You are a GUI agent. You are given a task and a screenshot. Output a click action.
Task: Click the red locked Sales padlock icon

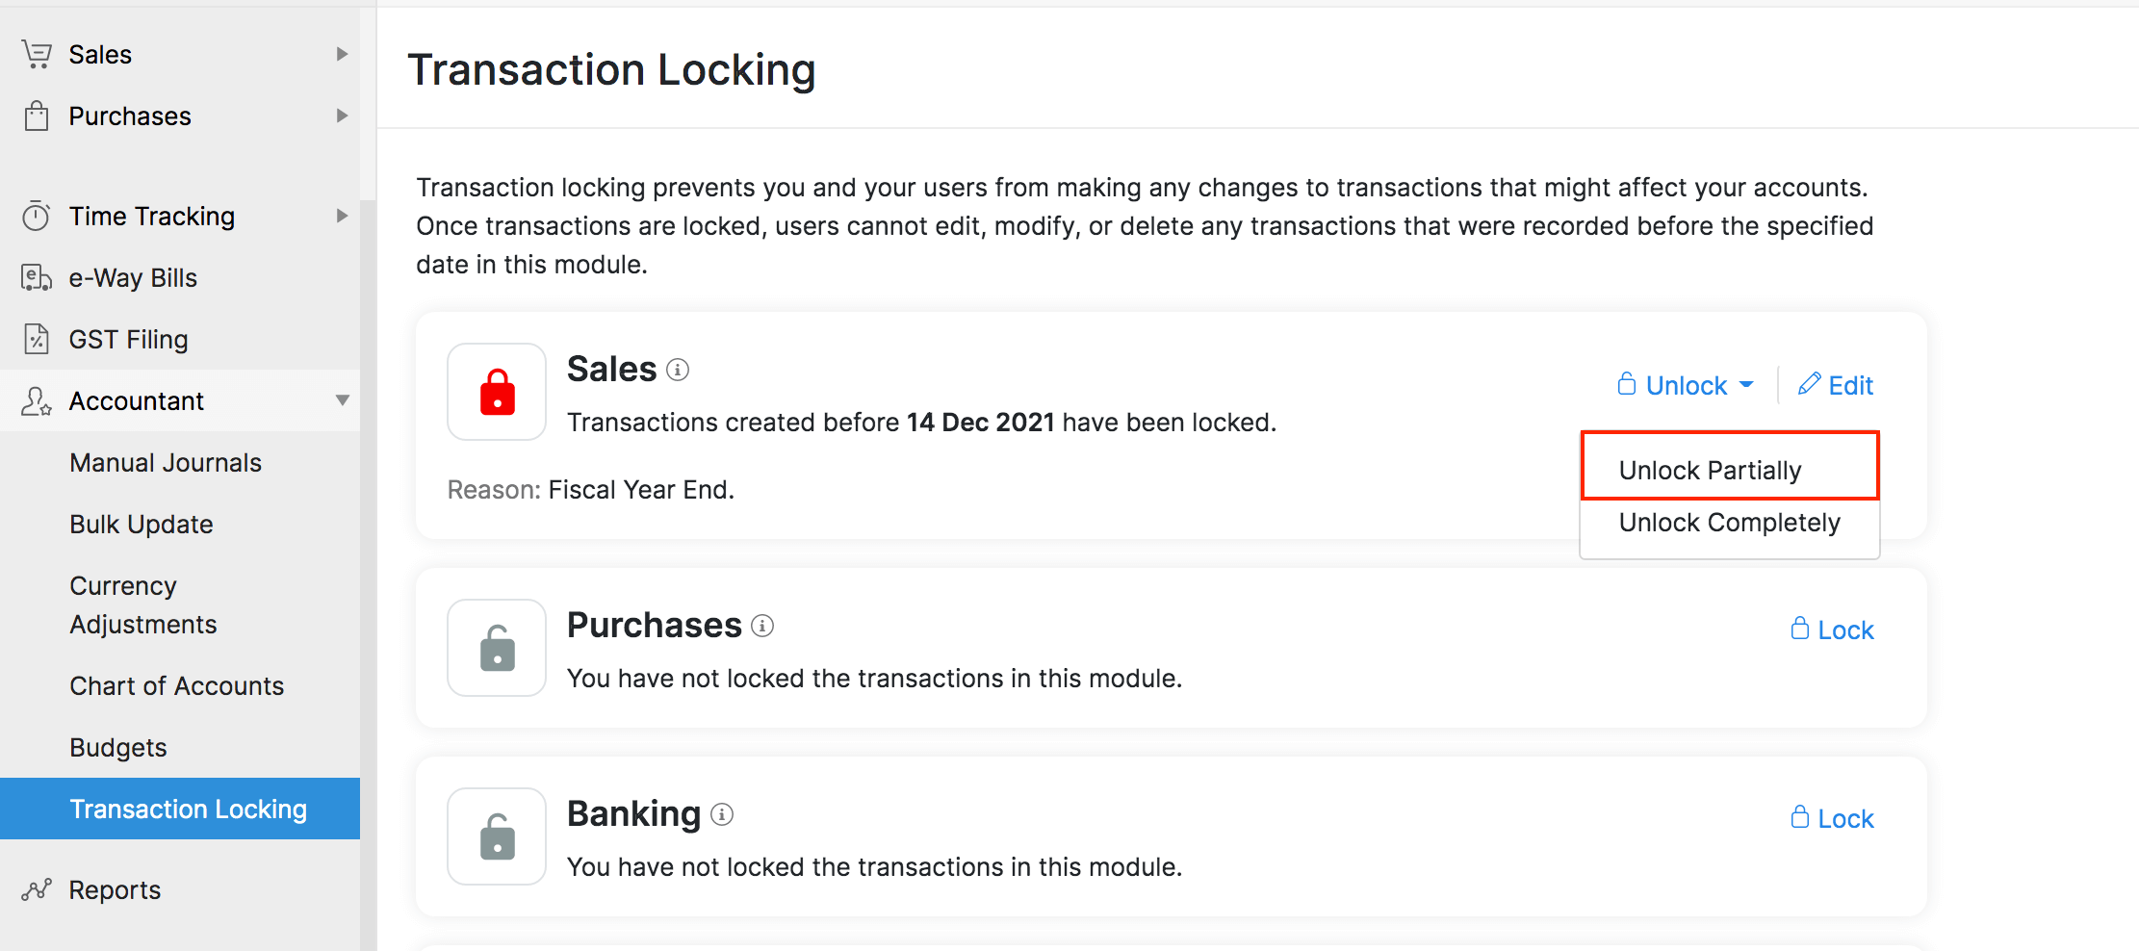click(497, 392)
